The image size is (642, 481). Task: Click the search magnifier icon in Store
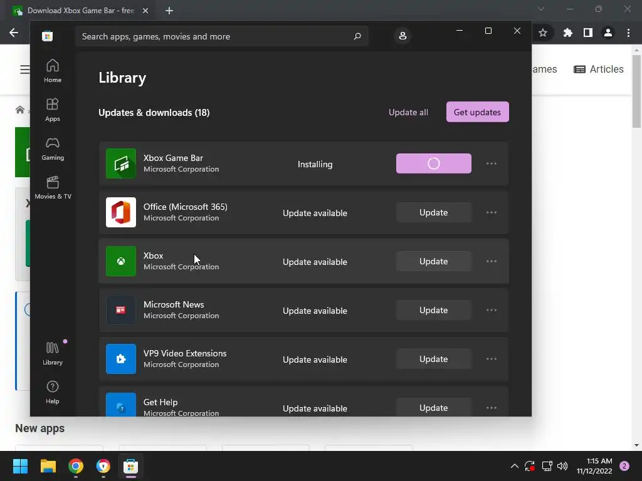coord(357,36)
